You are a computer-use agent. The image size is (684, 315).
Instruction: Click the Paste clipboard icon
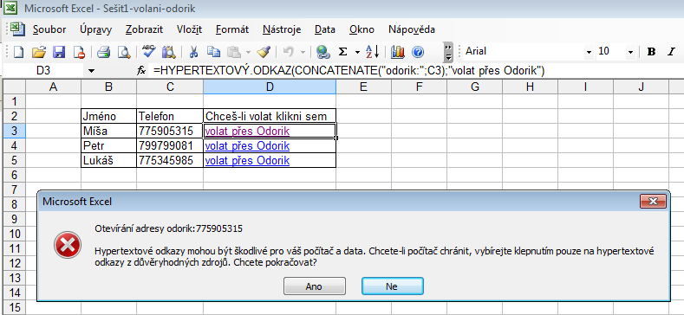[235, 52]
